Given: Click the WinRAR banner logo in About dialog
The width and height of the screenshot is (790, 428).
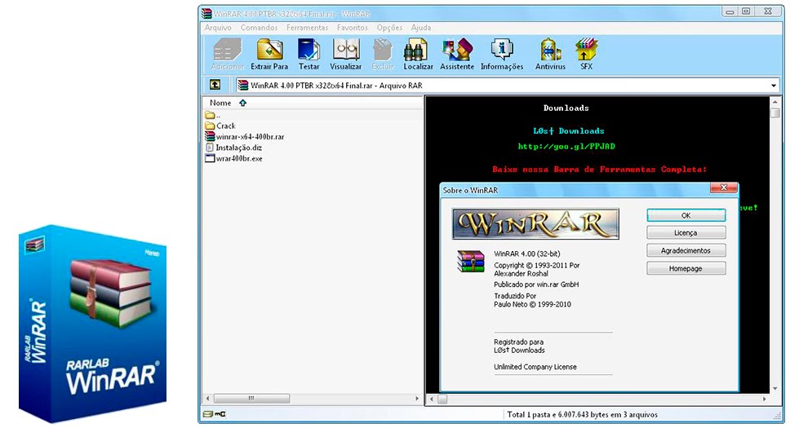Looking at the screenshot, I should coord(535,224).
